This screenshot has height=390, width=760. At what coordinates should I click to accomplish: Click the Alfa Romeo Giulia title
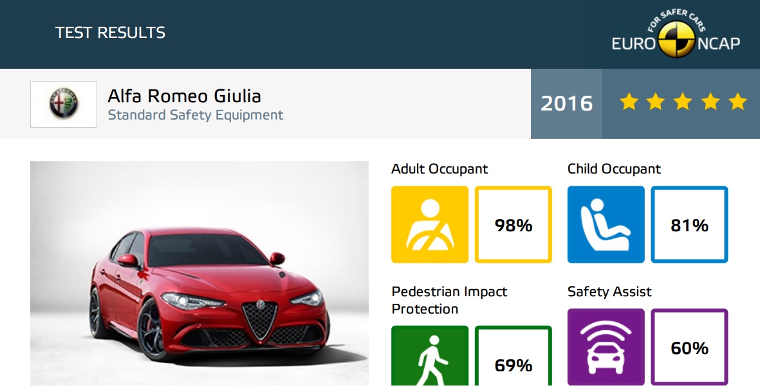tap(184, 96)
